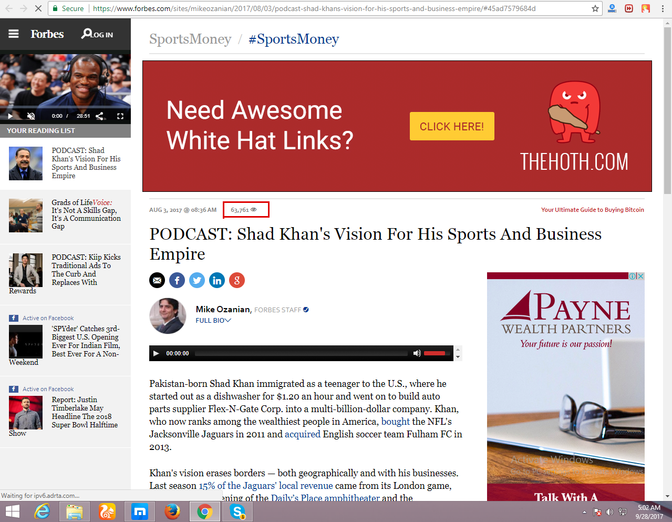
Task: Adjust the podcast volume slider
Action: click(437, 353)
